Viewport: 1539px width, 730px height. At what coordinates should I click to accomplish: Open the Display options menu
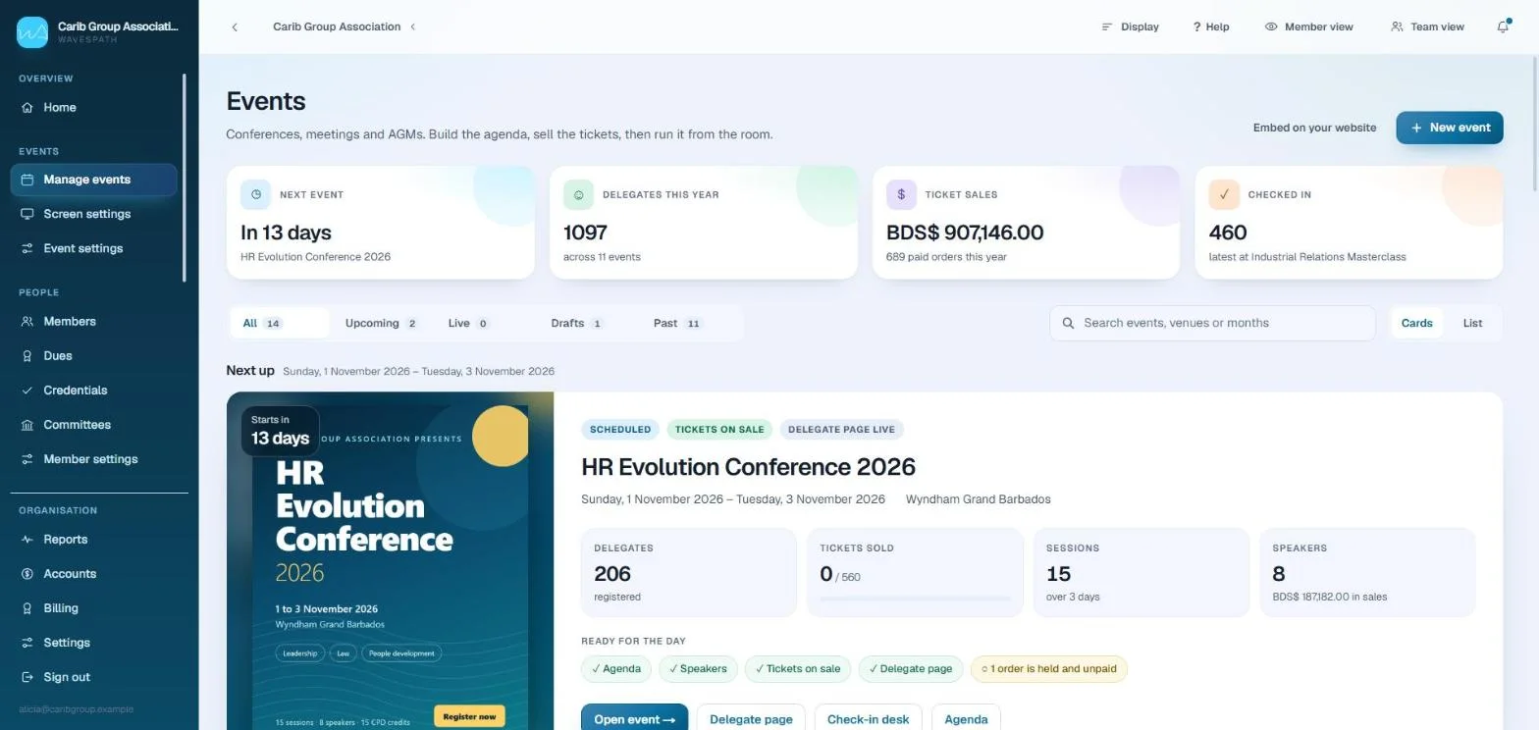[1130, 26]
